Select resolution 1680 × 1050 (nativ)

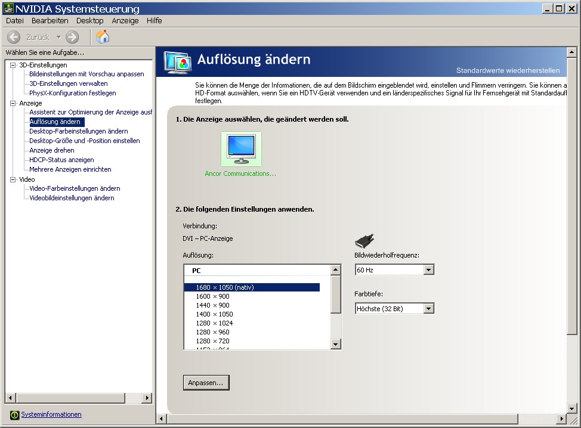(252, 287)
